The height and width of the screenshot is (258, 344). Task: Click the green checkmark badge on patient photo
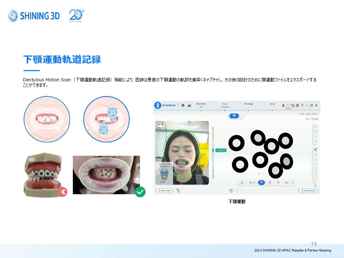pos(140,192)
